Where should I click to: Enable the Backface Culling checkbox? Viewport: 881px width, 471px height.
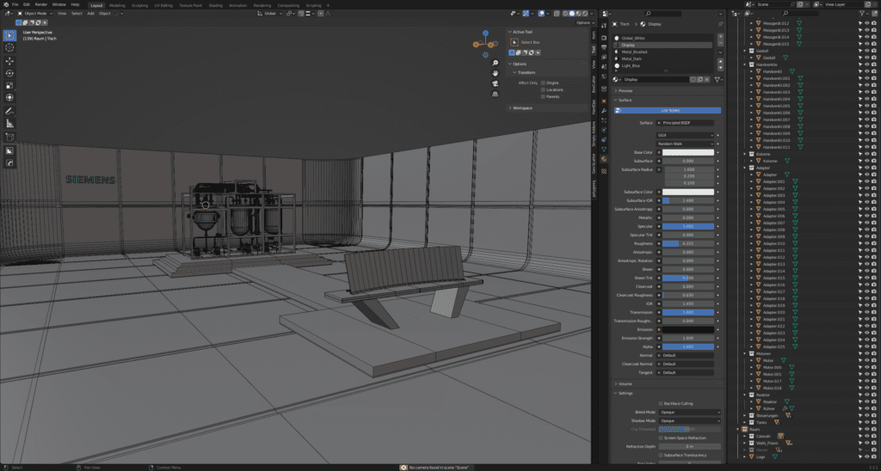(x=661, y=403)
